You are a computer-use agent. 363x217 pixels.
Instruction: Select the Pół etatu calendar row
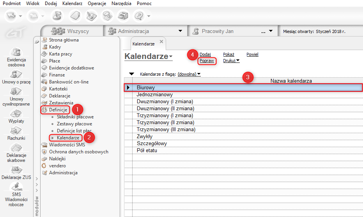point(243,150)
